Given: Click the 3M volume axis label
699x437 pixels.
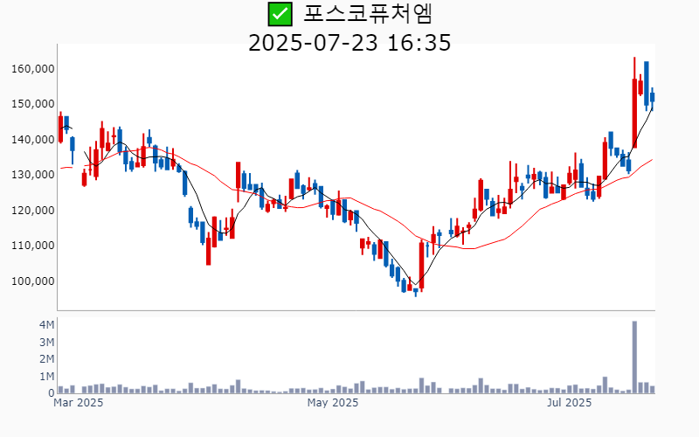Looking at the screenshot, I should point(47,342).
